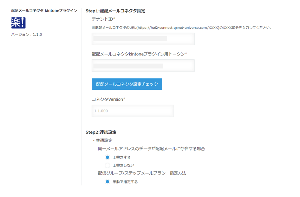
Task: Click the 上書きしない label text
Action: click(123, 165)
